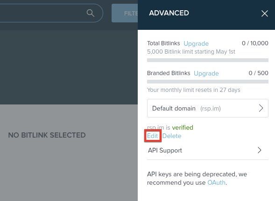Edit the verified rsp.im domain
275x201 pixels.
point(152,136)
